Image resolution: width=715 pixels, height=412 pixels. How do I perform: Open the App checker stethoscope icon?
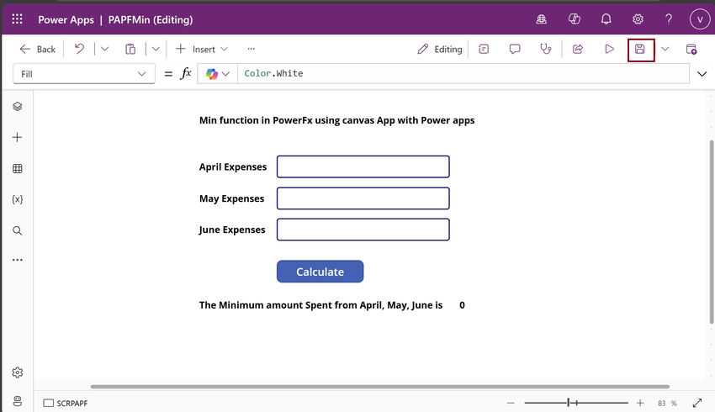coord(546,49)
